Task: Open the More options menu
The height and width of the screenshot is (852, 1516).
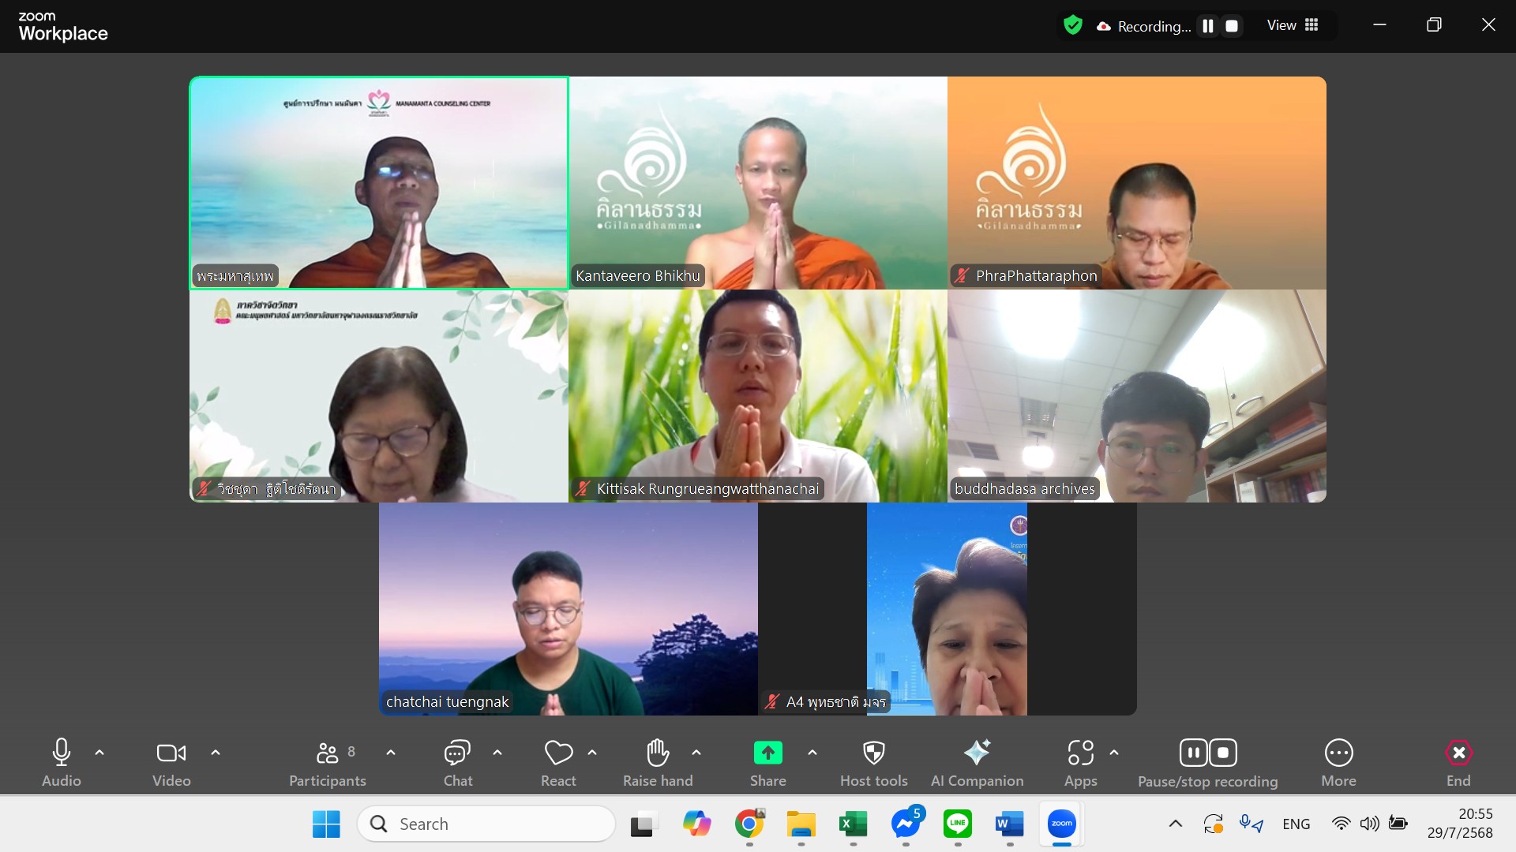Action: [x=1338, y=753]
